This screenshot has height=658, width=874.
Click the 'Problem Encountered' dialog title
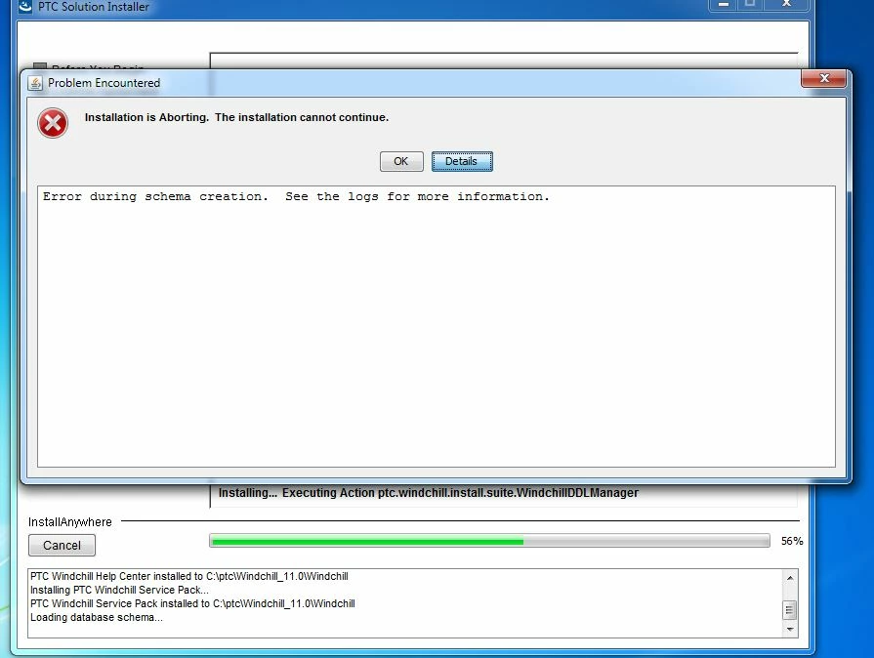(x=104, y=83)
